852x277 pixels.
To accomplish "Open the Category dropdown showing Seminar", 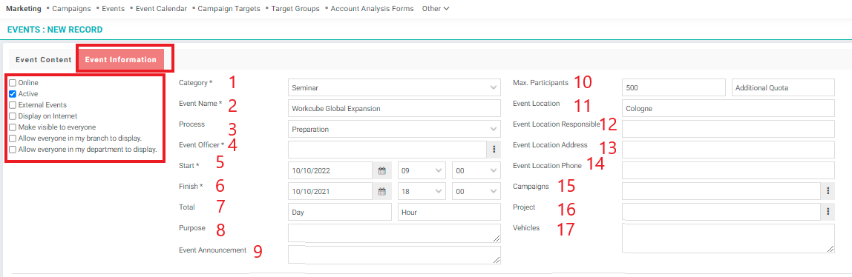I will (x=394, y=87).
